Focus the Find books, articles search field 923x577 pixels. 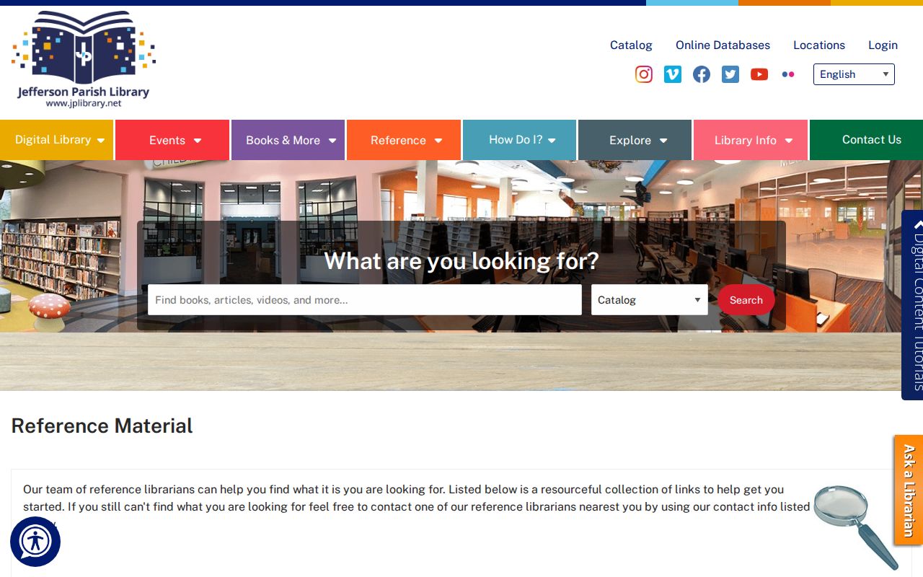tap(365, 300)
